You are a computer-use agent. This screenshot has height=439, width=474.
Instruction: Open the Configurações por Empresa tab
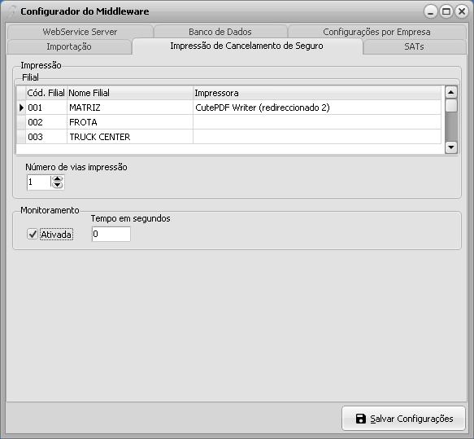(x=376, y=32)
